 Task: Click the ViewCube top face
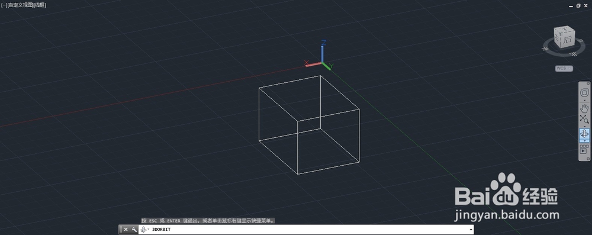[564, 30]
